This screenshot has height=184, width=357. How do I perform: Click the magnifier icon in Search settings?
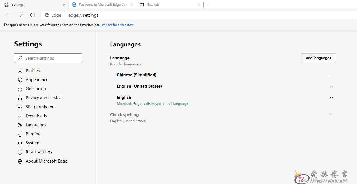point(20,58)
